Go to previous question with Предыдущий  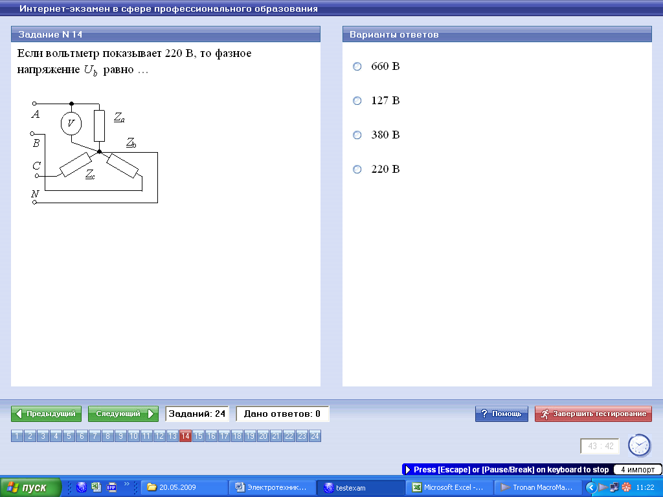(x=46, y=414)
